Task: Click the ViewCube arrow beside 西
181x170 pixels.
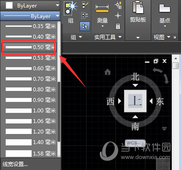Action: (119, 101)
